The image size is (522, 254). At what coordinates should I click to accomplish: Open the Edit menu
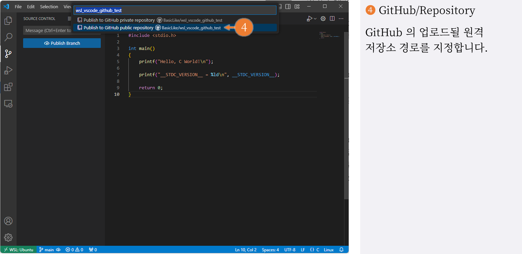pos(31,6)
